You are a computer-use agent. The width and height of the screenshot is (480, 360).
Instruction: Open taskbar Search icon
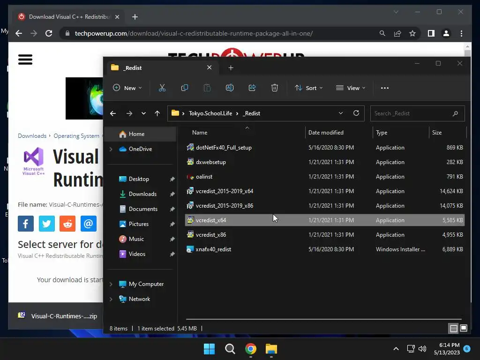230,349
